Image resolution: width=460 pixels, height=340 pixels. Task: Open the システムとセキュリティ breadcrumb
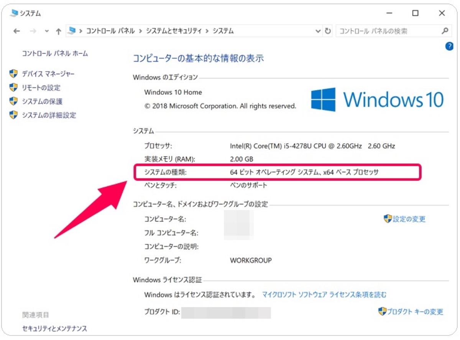174,31
